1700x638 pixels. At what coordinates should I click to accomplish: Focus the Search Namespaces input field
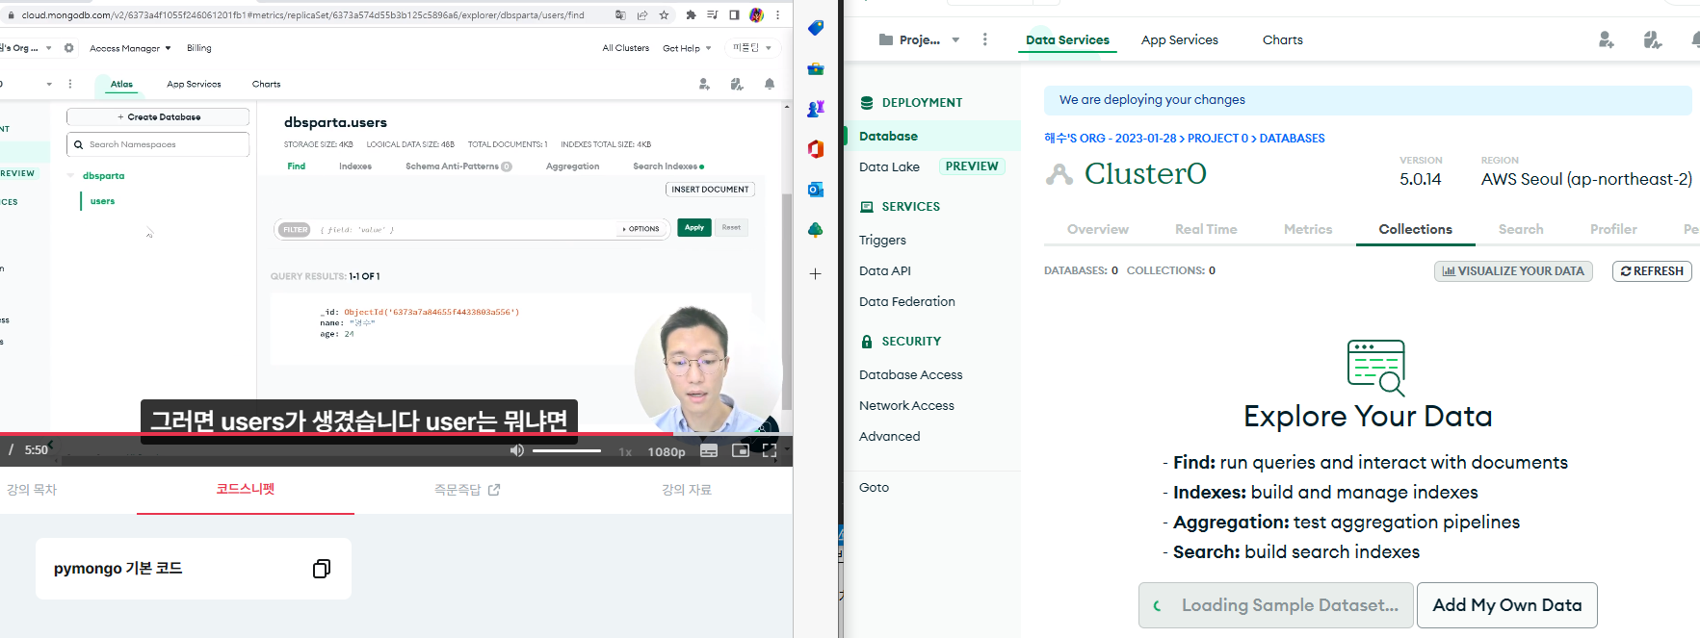pos(158,144)
